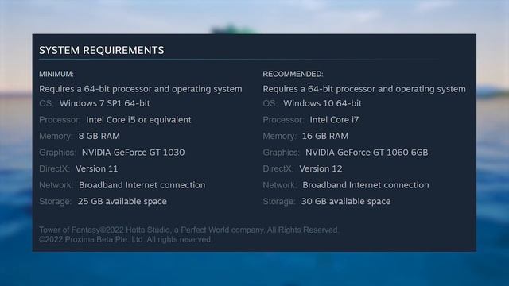Click the Tower of Fantasy copyright line
509x286 pixels.
[x=189, y=230]
